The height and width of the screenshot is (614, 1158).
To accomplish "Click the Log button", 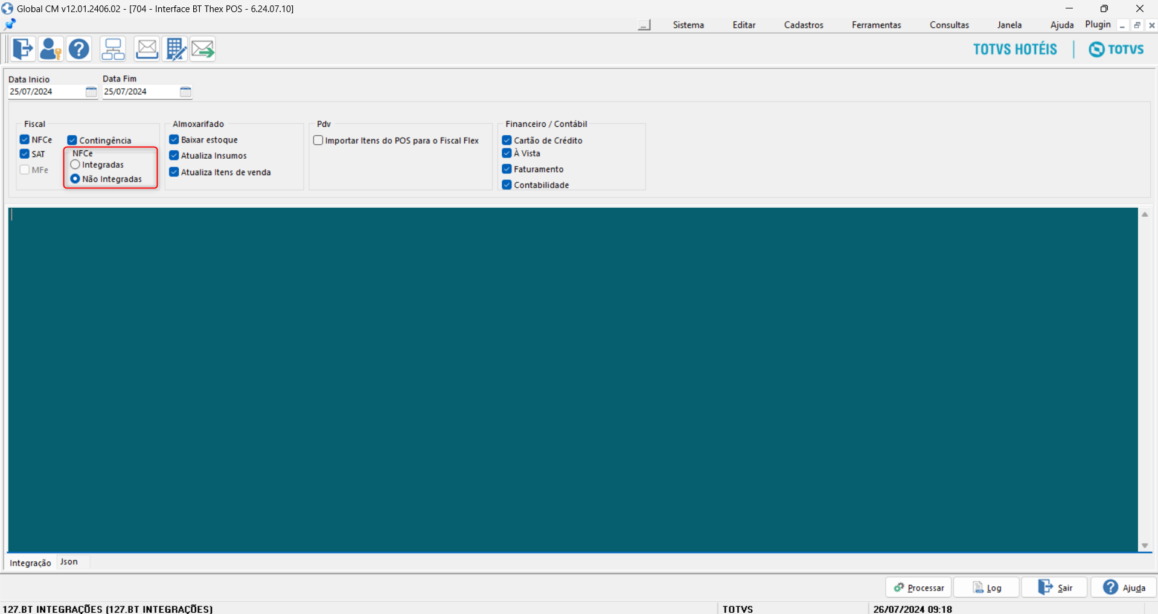I will click(987, 587).
